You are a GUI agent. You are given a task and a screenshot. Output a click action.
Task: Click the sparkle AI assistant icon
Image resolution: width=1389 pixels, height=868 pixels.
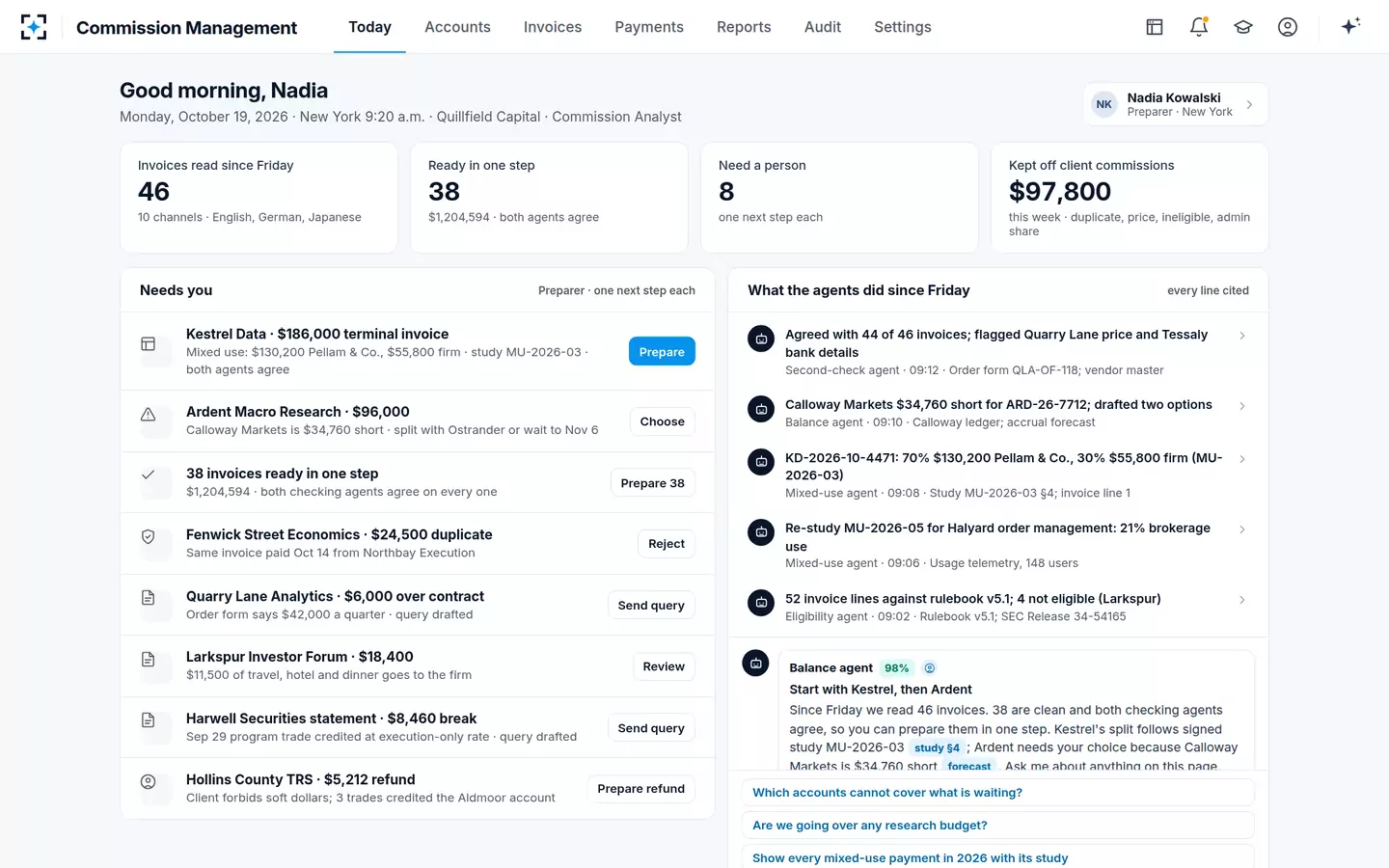(1350, 27)
